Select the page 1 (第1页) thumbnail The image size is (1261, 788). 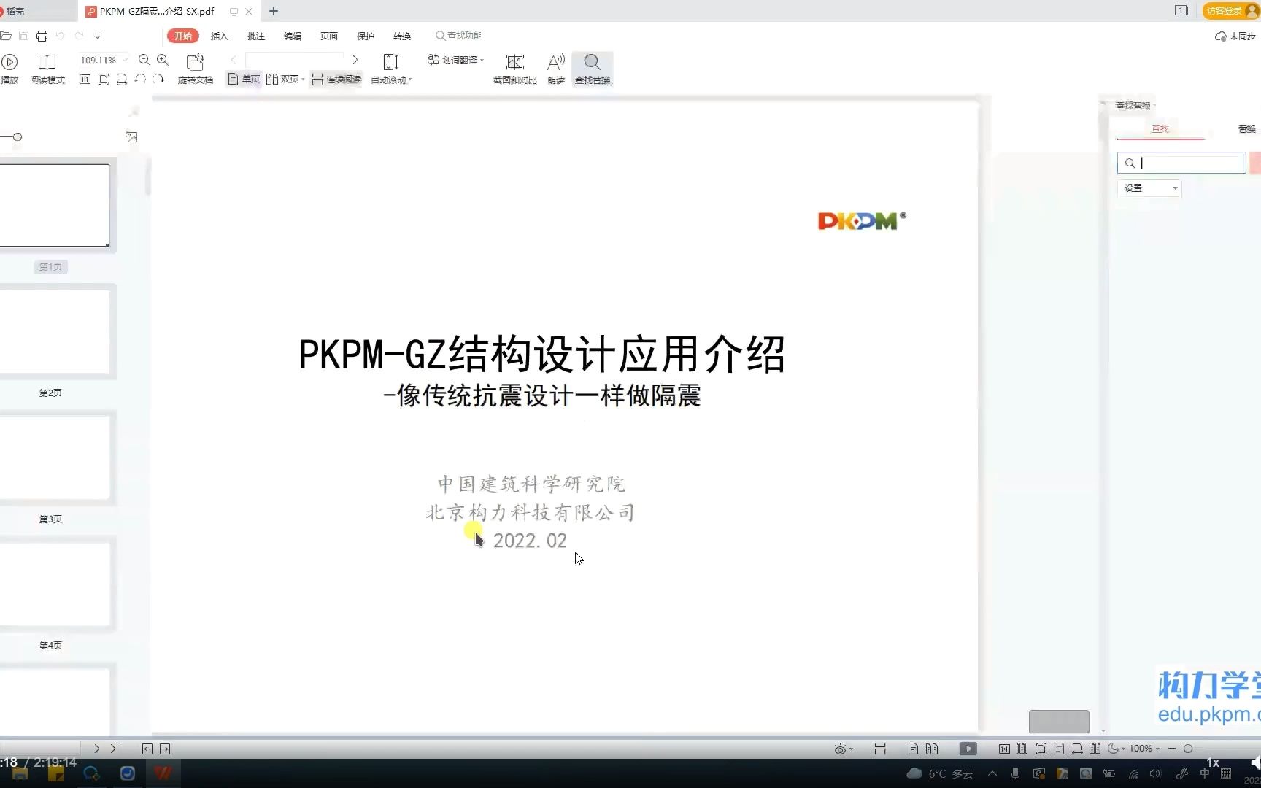(x=55, y=206)
